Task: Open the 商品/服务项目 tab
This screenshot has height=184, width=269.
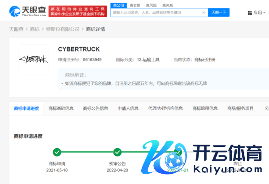Action: [x=240, y=108]
